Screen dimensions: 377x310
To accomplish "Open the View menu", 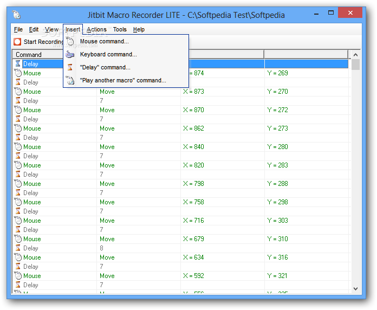I will tap(51, 29).
